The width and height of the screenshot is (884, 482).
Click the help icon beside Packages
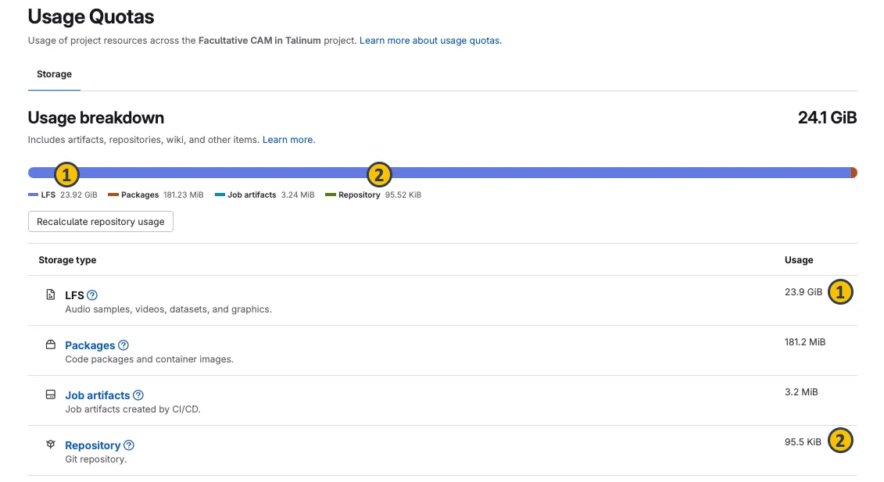click(x=123, y=345)
